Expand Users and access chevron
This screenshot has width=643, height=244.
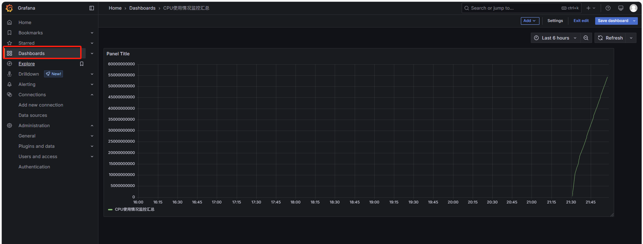tap(92, 156)
